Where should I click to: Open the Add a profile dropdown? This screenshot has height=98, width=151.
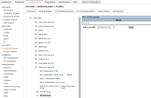[x=106, y=27]
